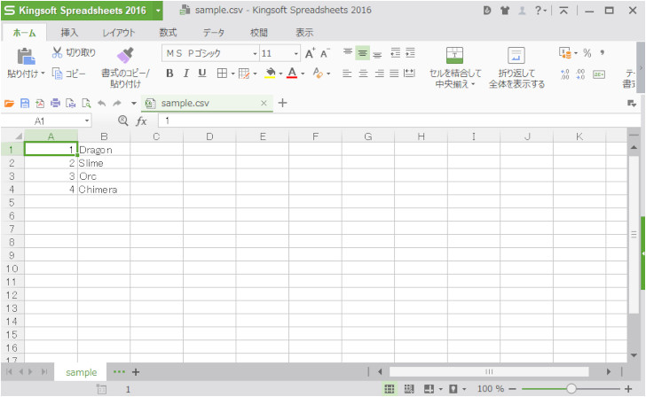The height and width of the screenshot is (397, 646).
Task: Align text left
Action: click(347, 74)
